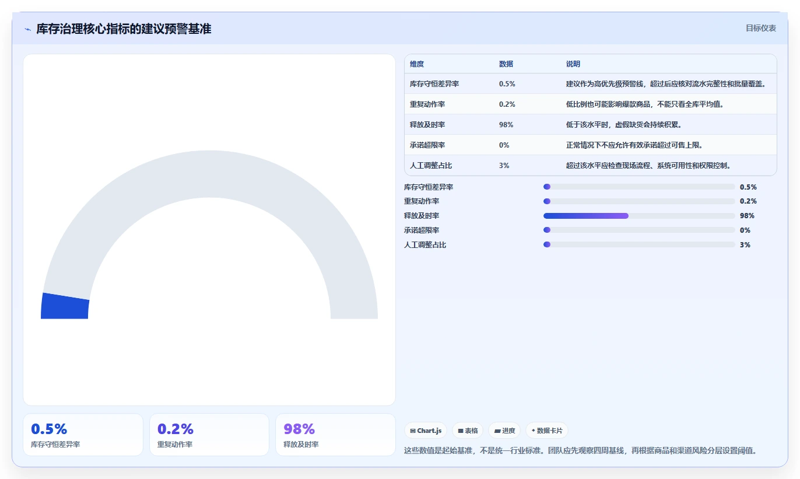Click the 库存守恒差异率 label beside progress bars

coord(429,187)
